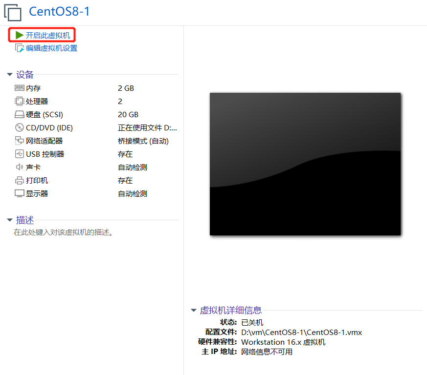Click the 正在使用文件 D:... value
The width and height of the screenshot is (427, 375).
[147, 127]
